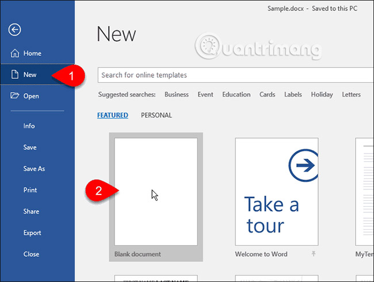Click Close in the sidebar menu
The image size is (374, 282).
click(x=31, y=254)
